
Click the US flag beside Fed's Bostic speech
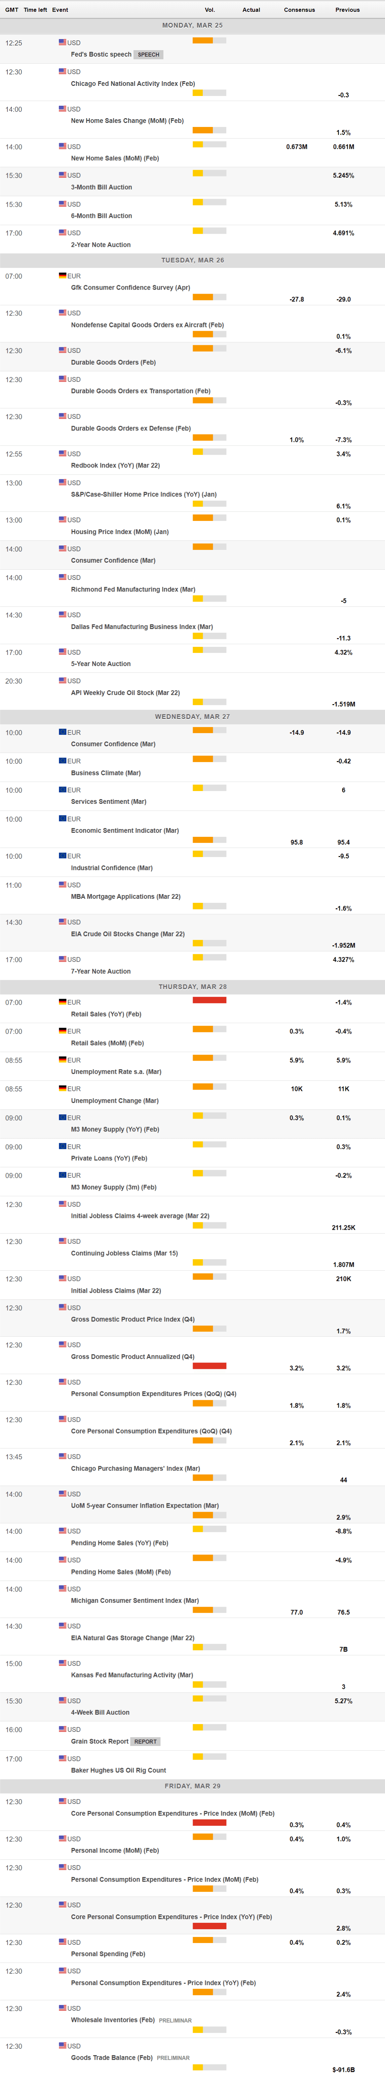point(63,42)
